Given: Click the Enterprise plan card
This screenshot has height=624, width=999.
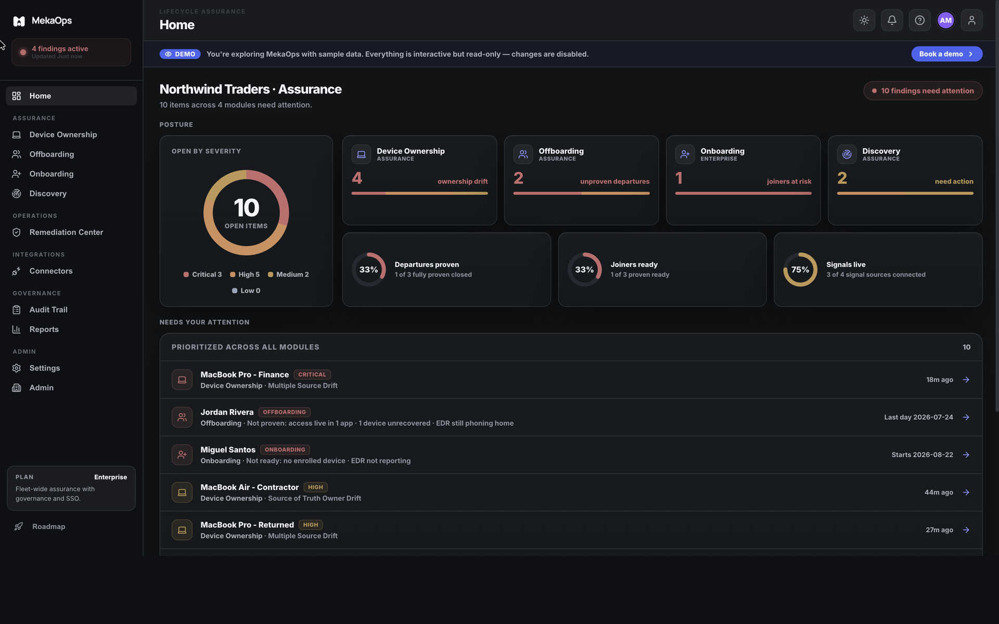Looking at the screenshot, I should point(71,488).
